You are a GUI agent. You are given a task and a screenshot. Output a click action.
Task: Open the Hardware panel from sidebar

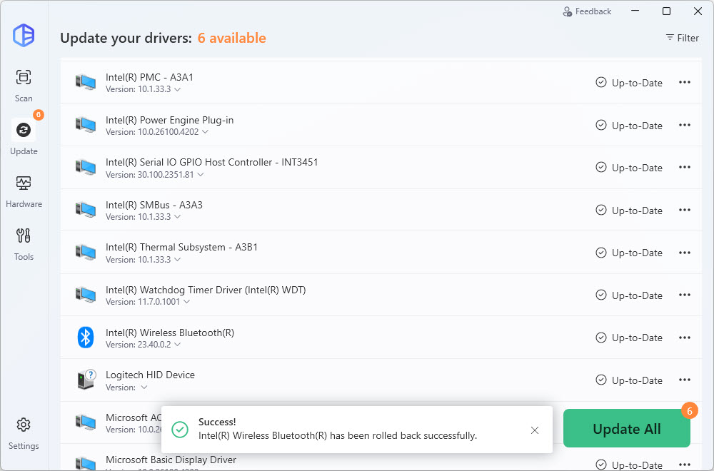click(24, 191)
